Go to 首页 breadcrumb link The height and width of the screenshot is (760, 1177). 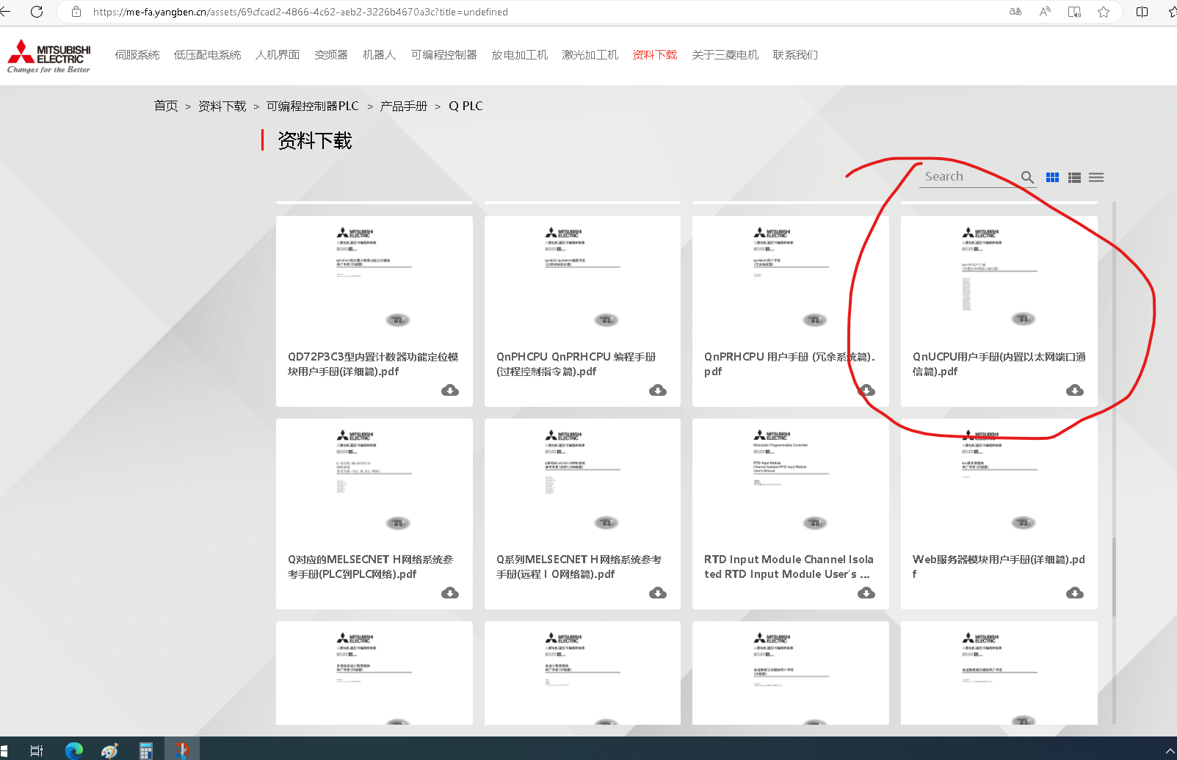click(166, 106)
